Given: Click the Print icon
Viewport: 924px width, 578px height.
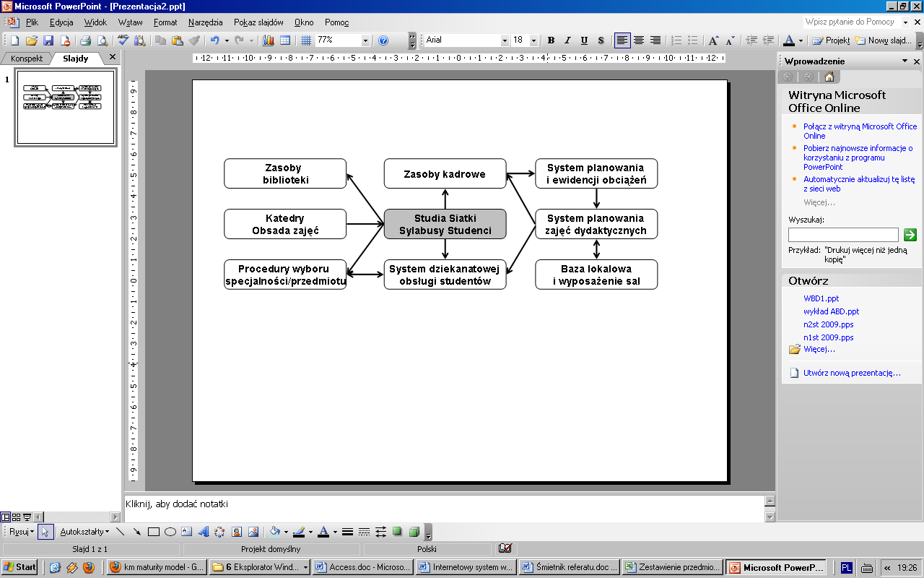Looking at the screenshot, I should tap(85, 40).
